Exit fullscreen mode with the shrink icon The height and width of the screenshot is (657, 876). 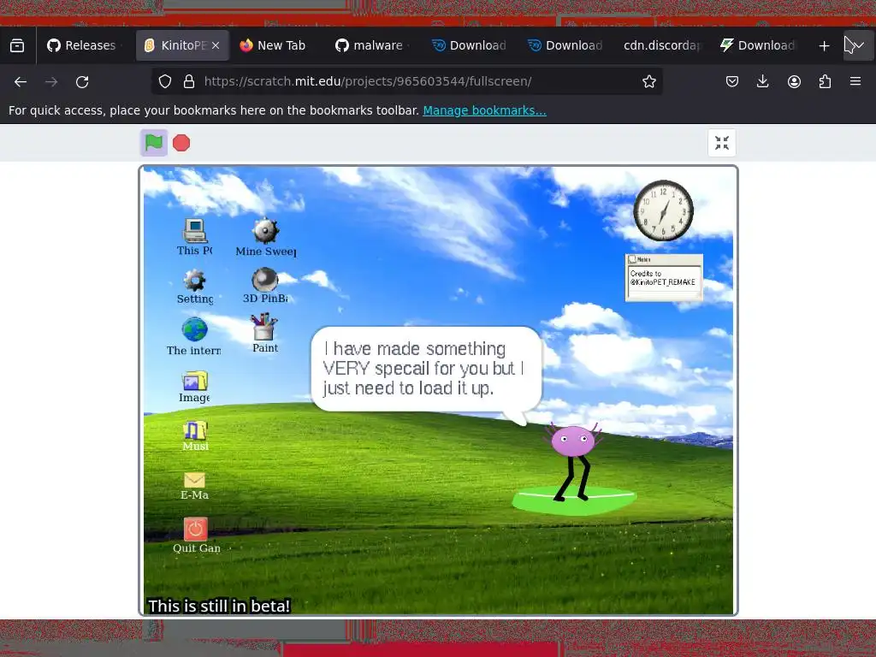point(722,143)
